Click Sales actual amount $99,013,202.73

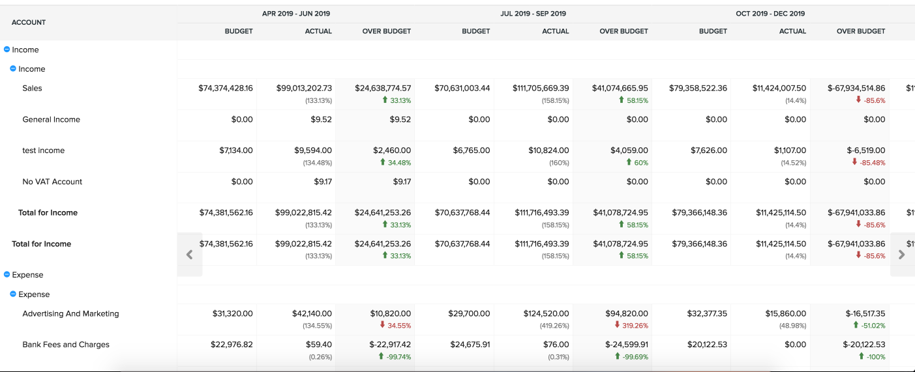click(x=304, y=89)
